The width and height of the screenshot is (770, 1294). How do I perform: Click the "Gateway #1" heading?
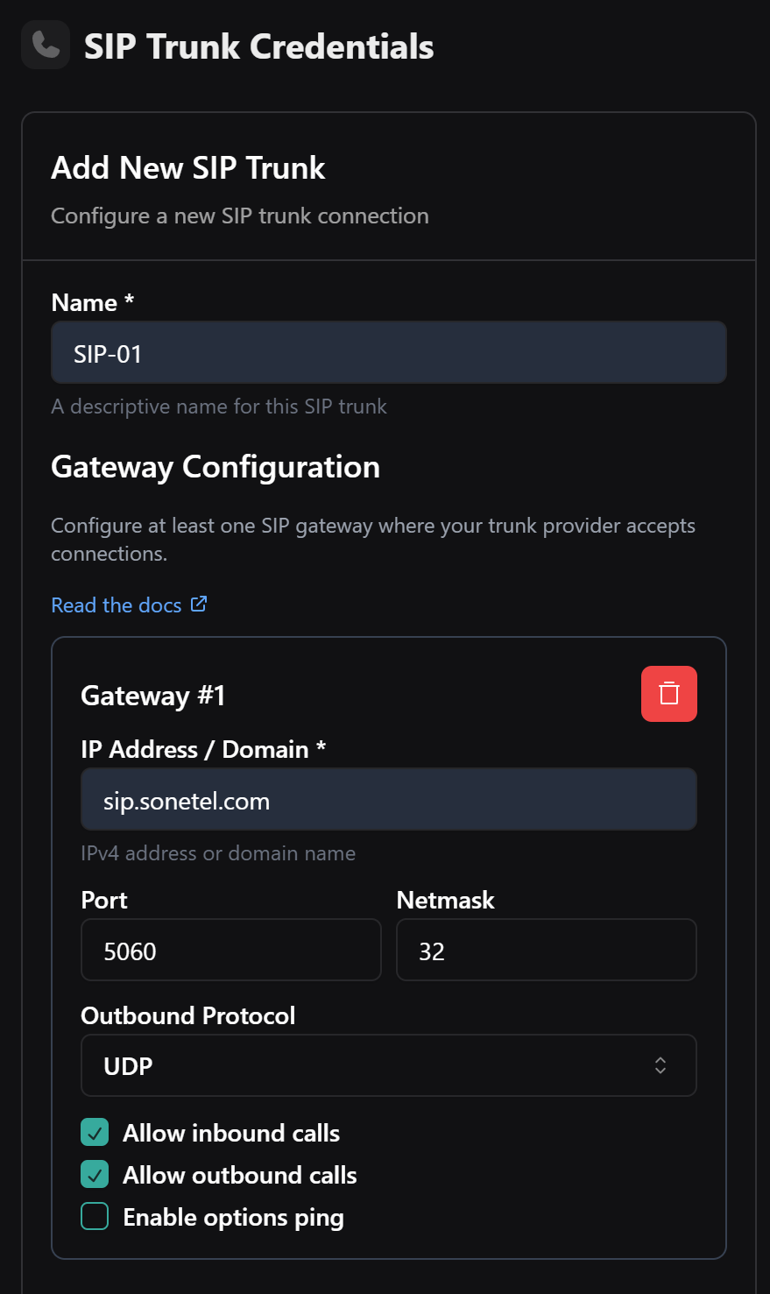(153, 696)
